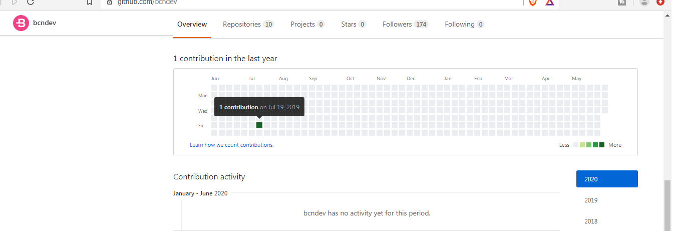Open the Projects tab
684x231 pixels.
click(x=307, y=24)
